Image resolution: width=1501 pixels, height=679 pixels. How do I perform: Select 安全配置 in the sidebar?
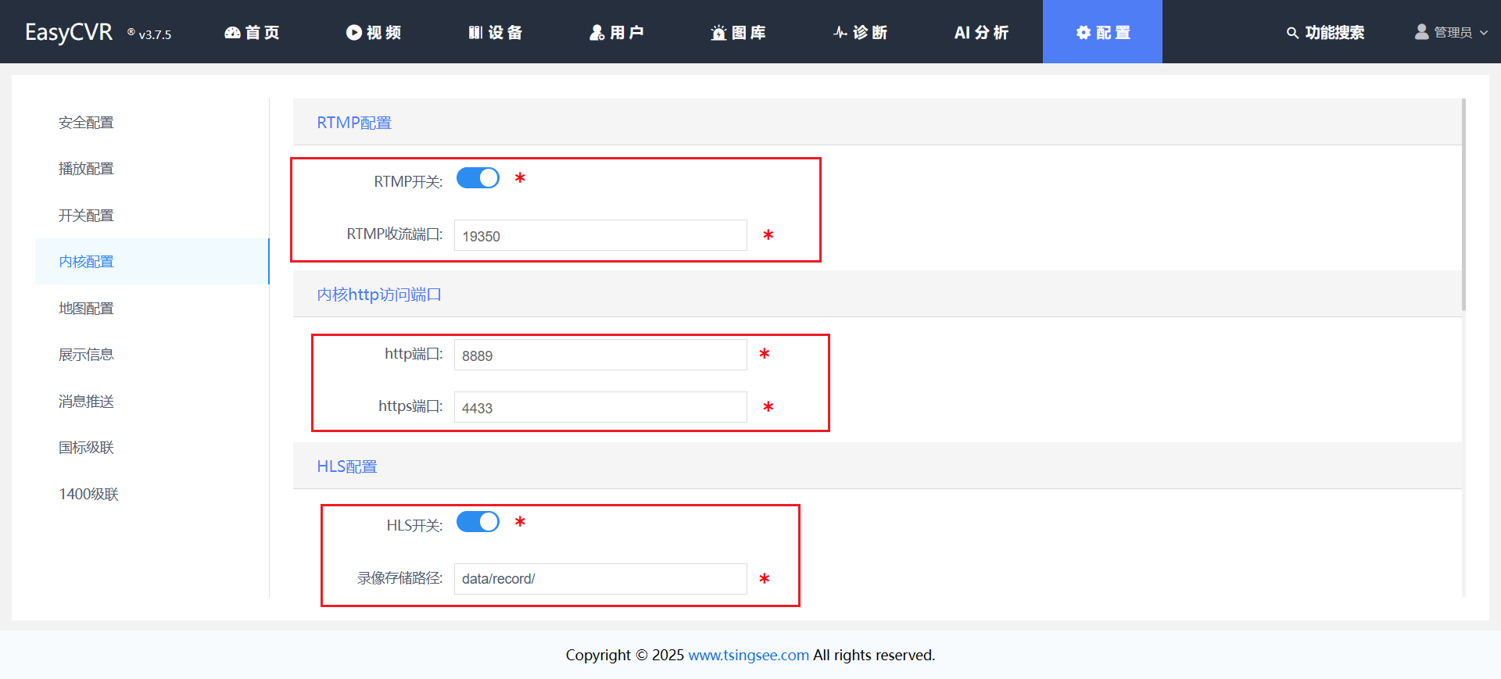pos(86,123)
